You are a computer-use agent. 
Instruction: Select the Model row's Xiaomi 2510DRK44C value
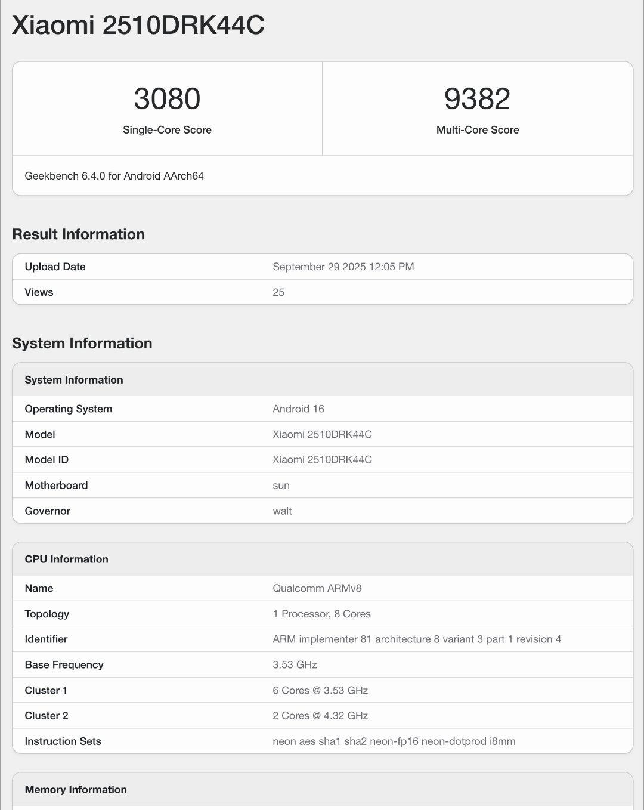tap(322, 434)
